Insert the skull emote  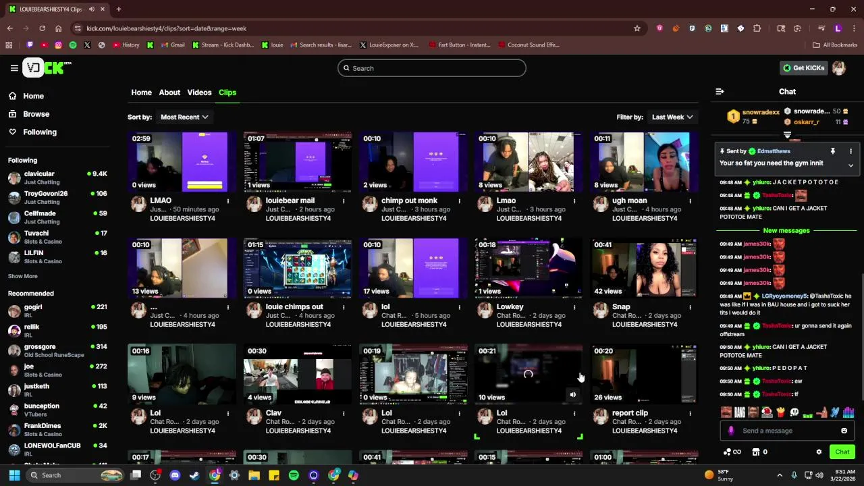click(794, 412)
